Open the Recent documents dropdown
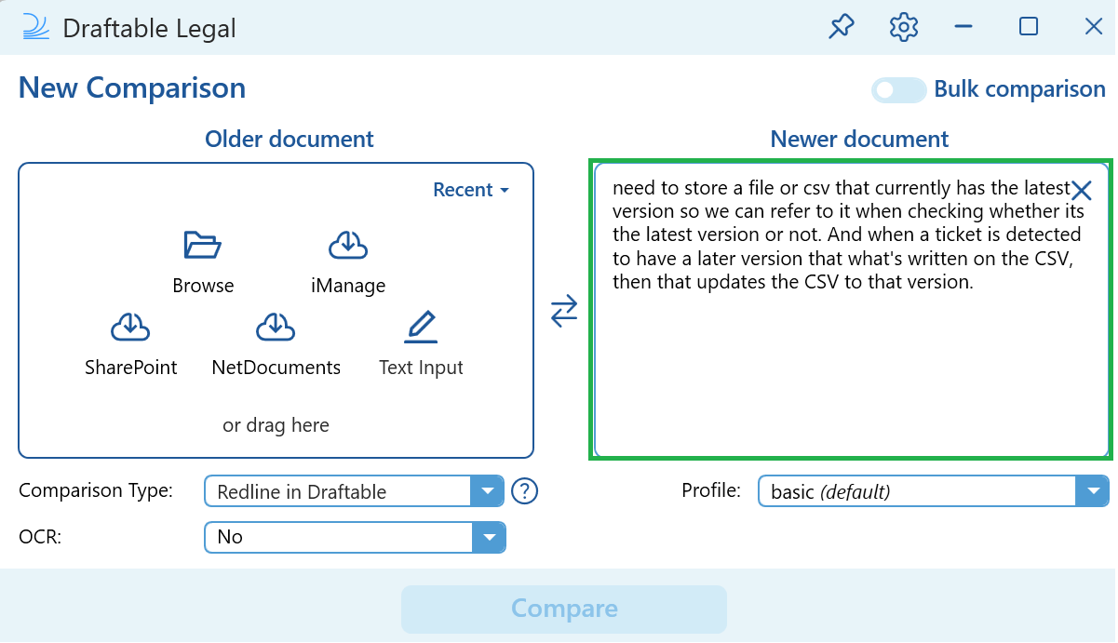 [471, 189]
